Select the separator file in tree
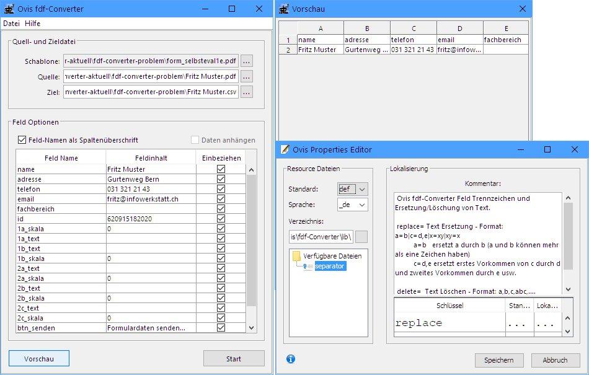Viewport: 589px width, 375px height. click(329, 267)
